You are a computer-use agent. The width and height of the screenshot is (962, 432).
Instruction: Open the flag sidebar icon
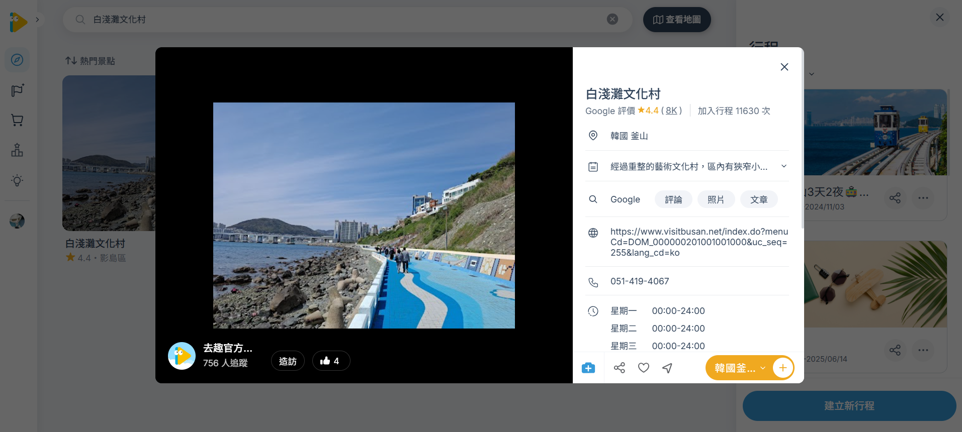(17, 90)
